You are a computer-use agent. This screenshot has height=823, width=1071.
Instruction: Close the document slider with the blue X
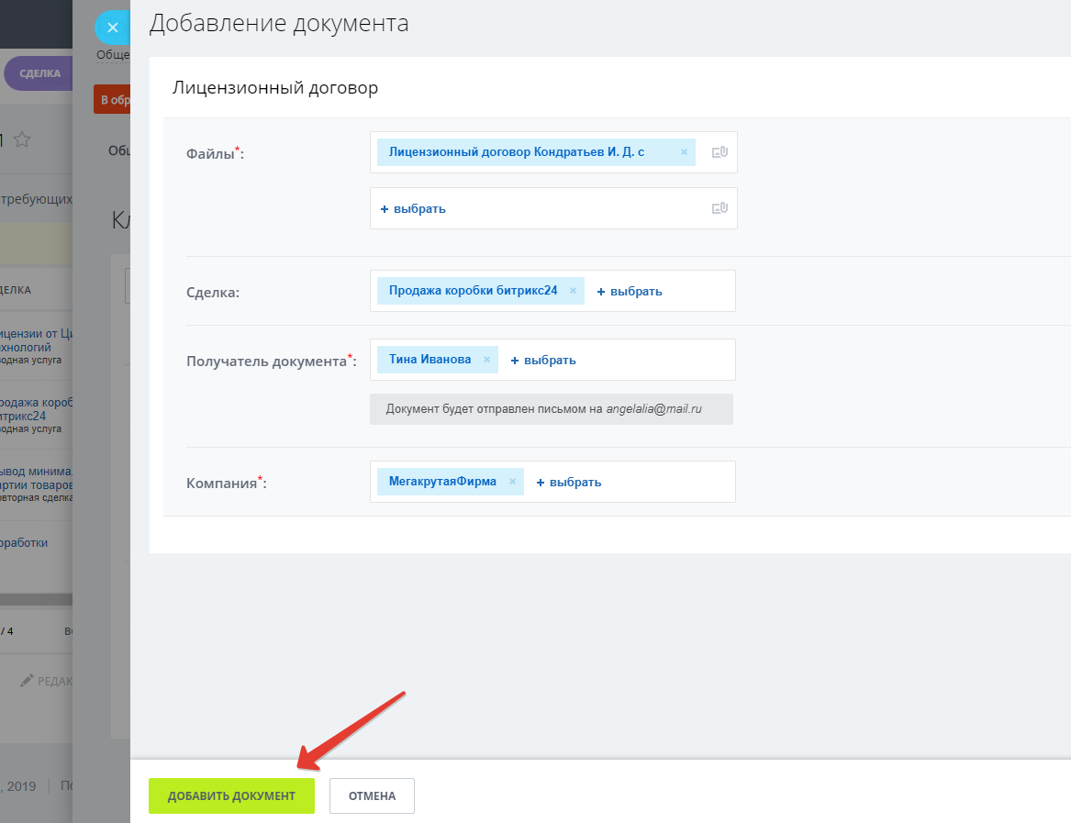point(113,28)
